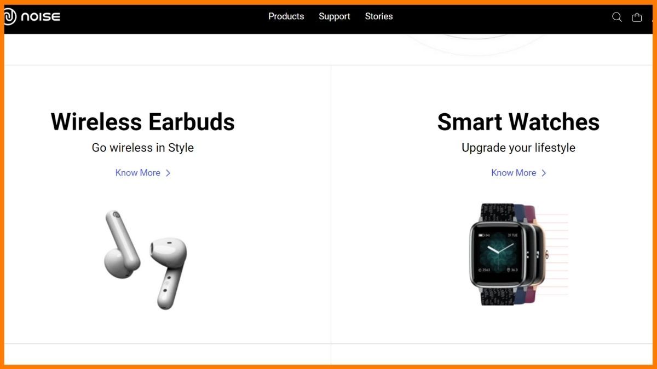The image size is (657, 369).
Task: Click the Noise circular logo icon
Action: pyautogui.click(x=10, y=17)
